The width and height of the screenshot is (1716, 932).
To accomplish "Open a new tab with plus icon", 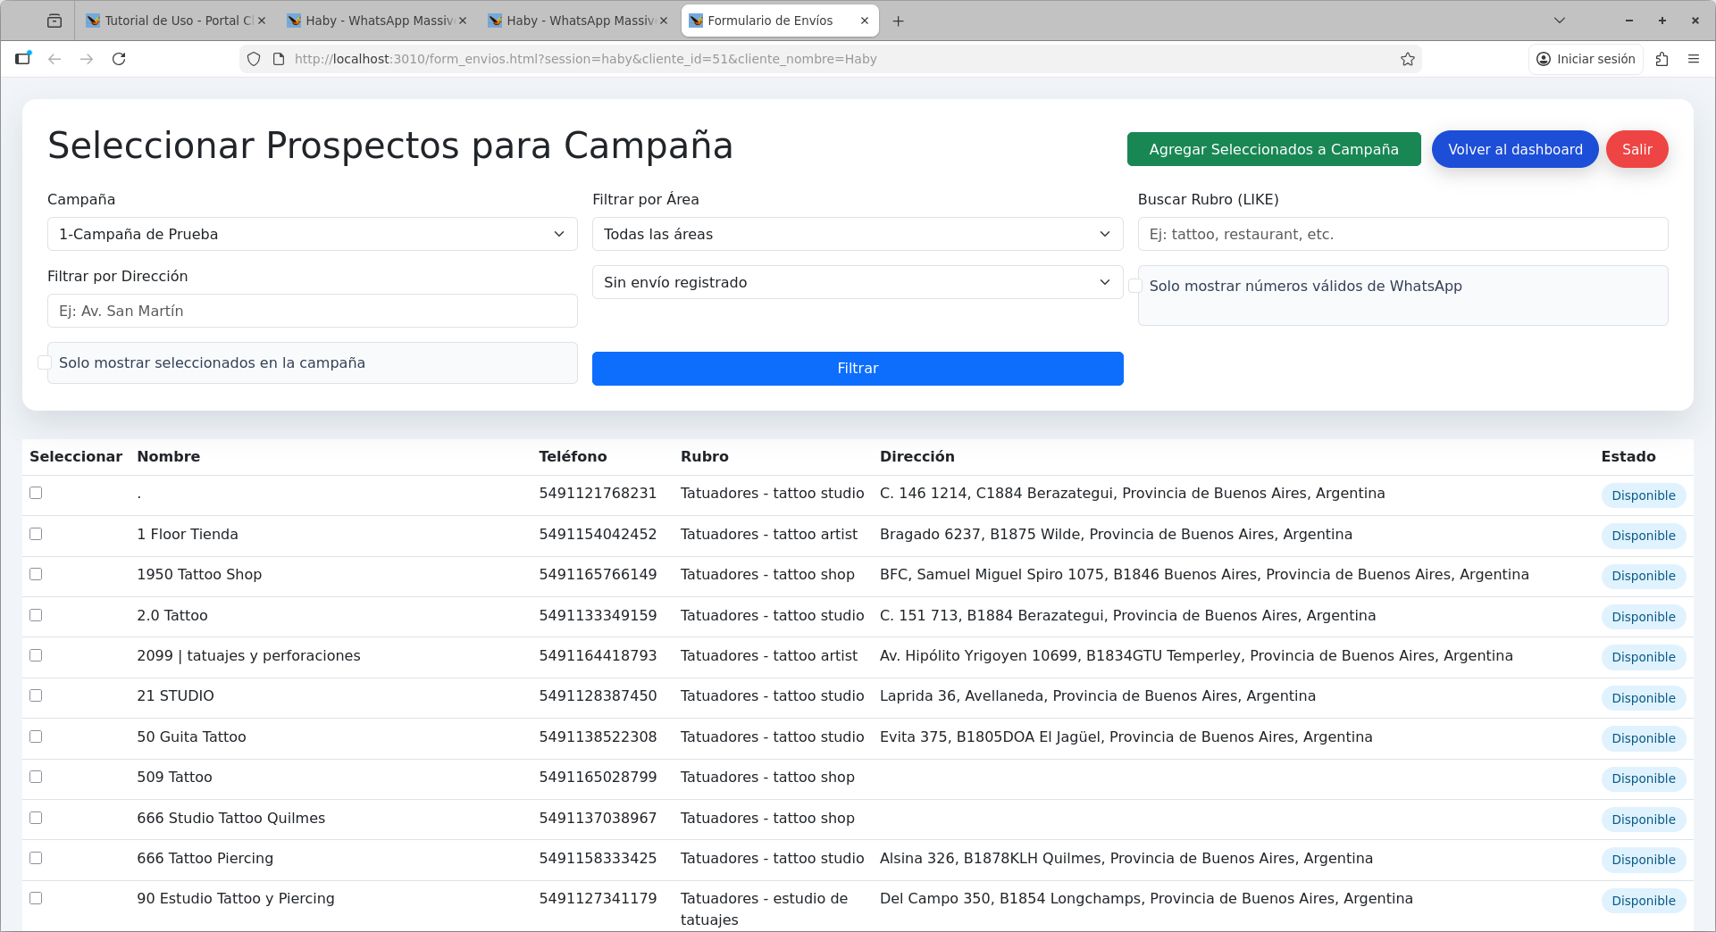I will (x=899, y=21).
